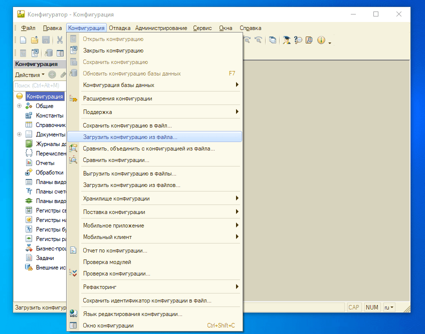The width and height of the screenshot is (425, 334).
Task: Select Загрузить конфигурацию из файла menu item
Action: tap(130, 136)
